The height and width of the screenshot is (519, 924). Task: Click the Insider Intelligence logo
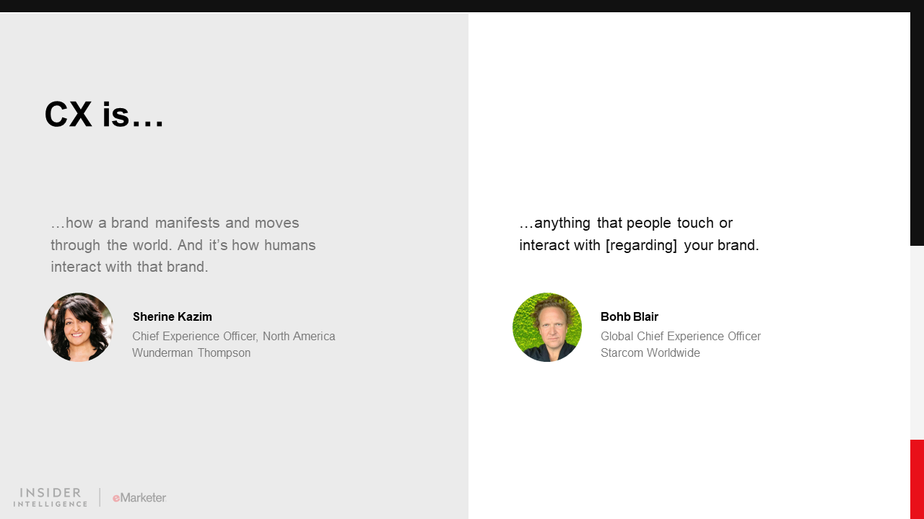tap(51, 497)
